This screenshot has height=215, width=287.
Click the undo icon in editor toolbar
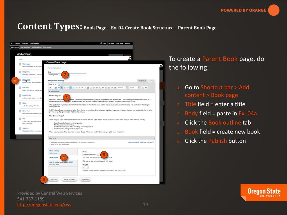coord(82,88)
